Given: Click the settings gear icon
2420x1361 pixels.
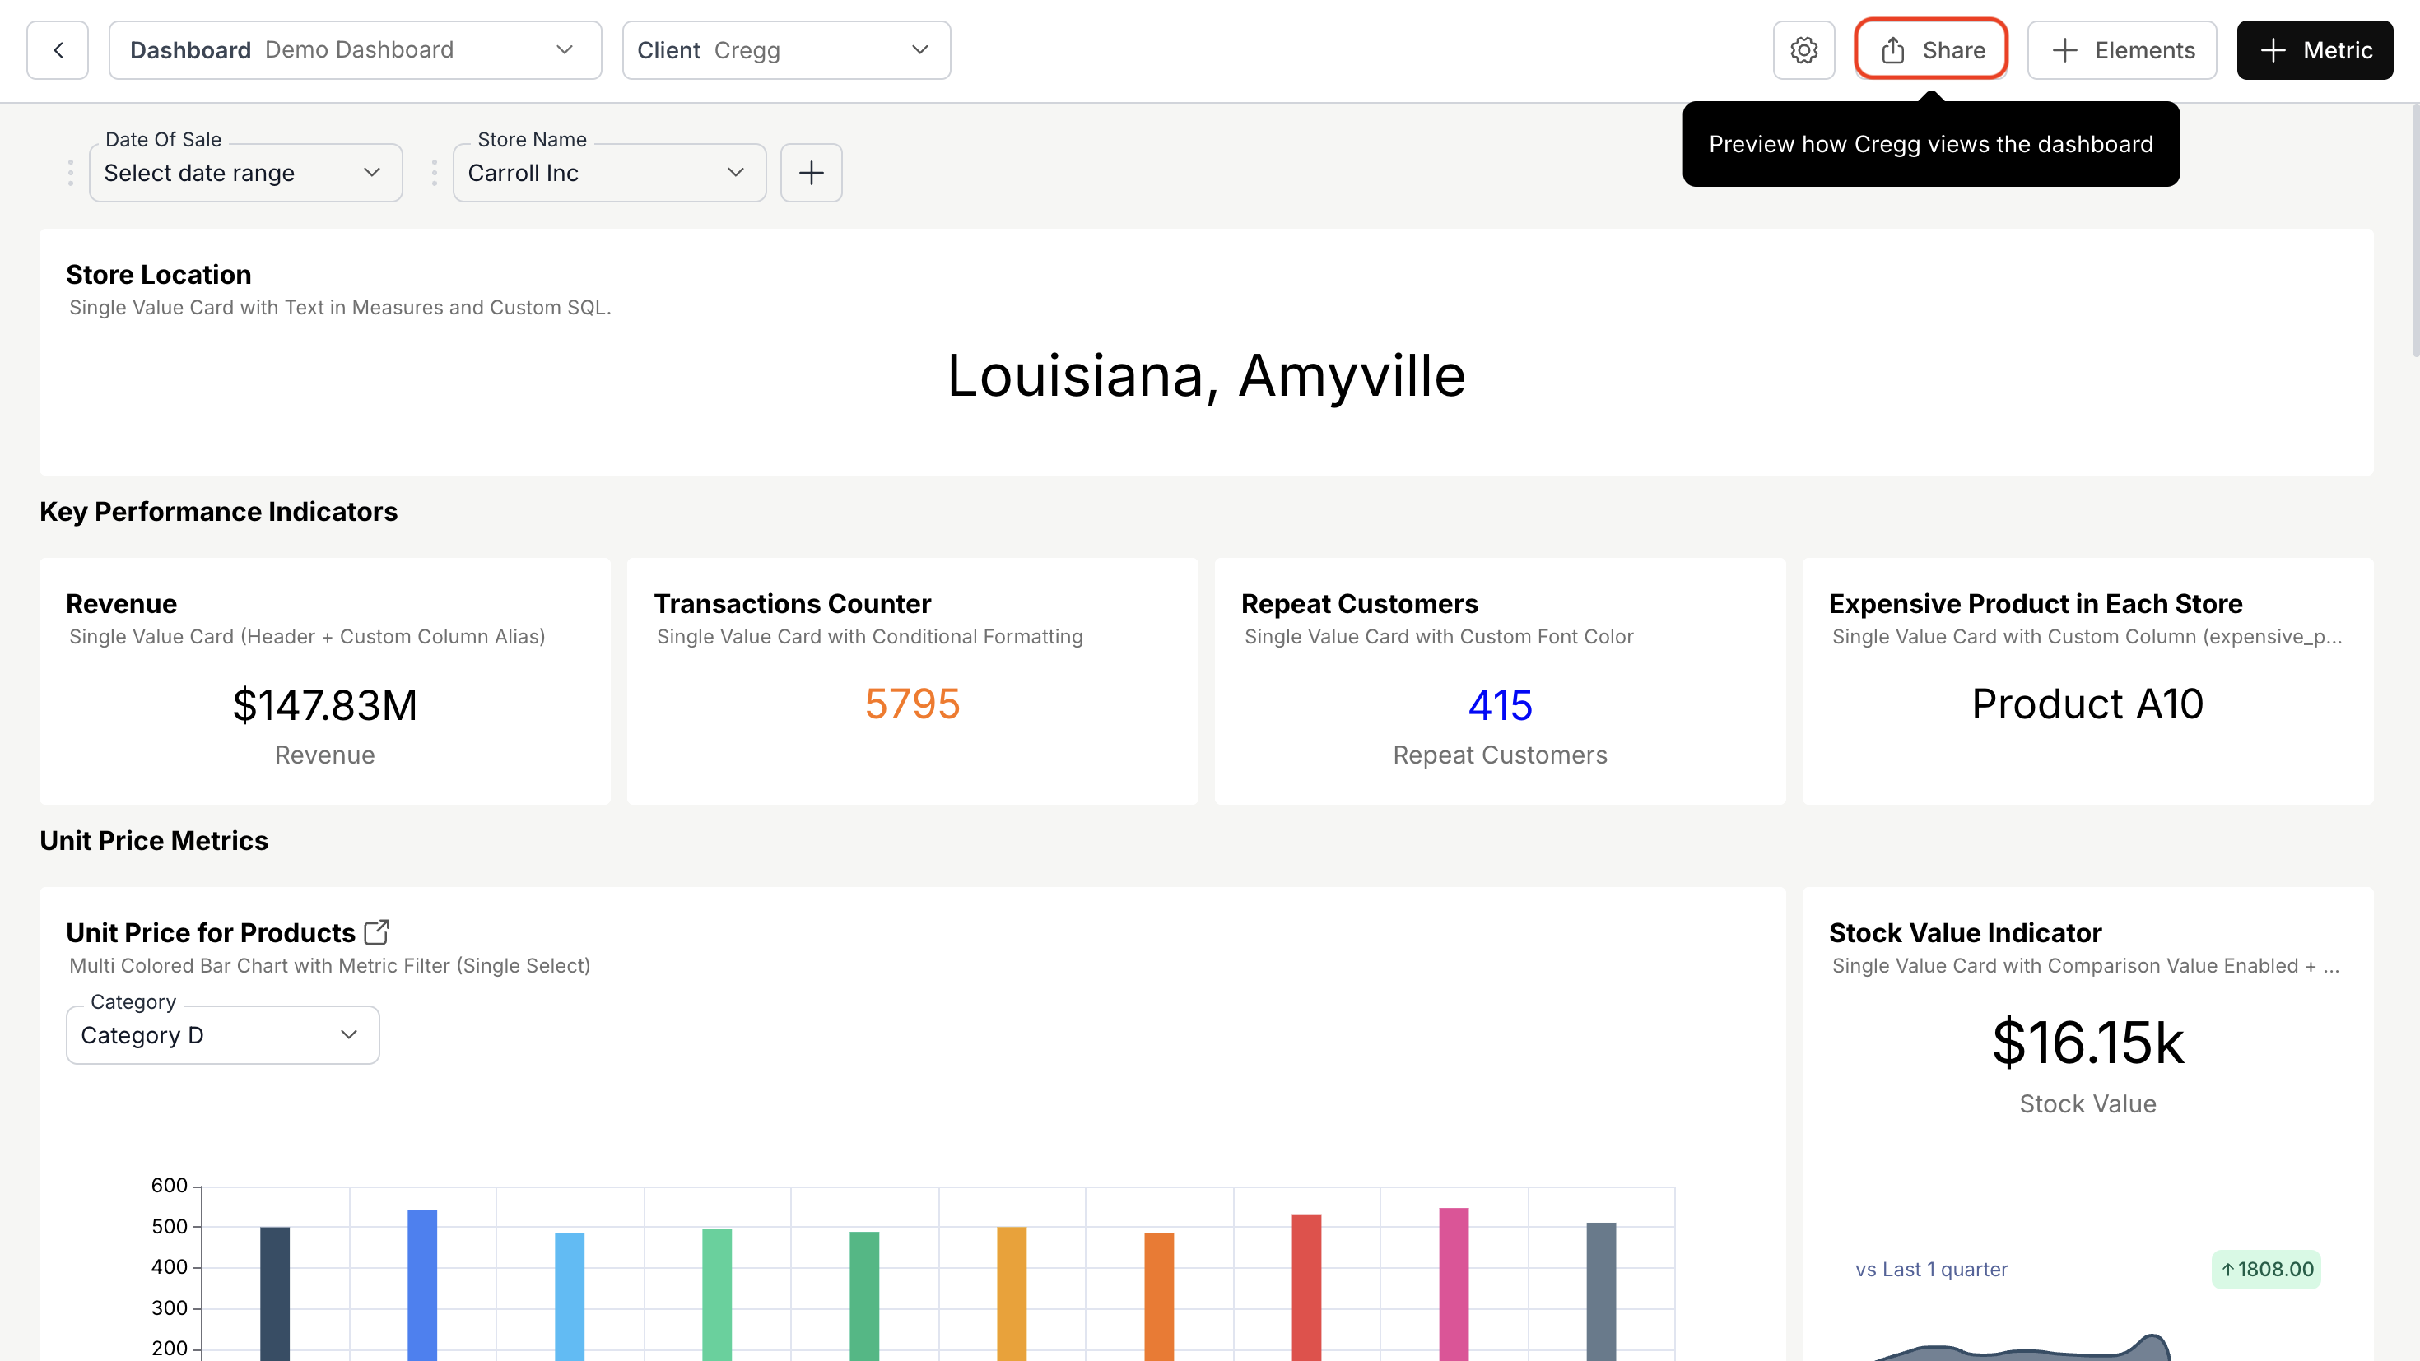Looking at the screenshot, I should [x=1803, y=49].
